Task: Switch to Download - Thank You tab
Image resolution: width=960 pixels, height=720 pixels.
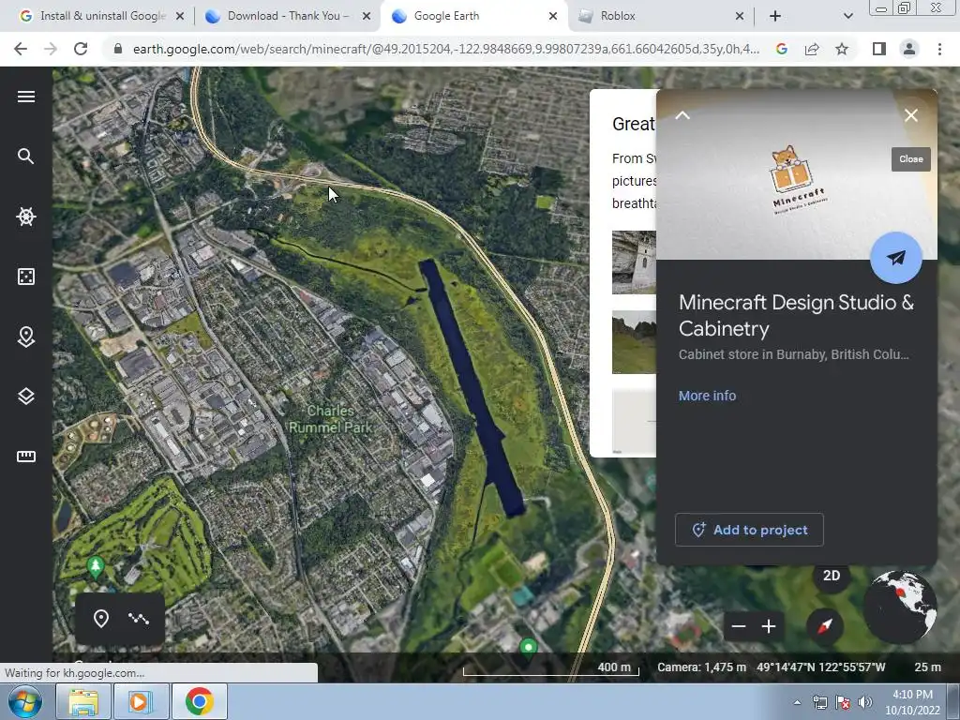Action: (x=288, y=16)
